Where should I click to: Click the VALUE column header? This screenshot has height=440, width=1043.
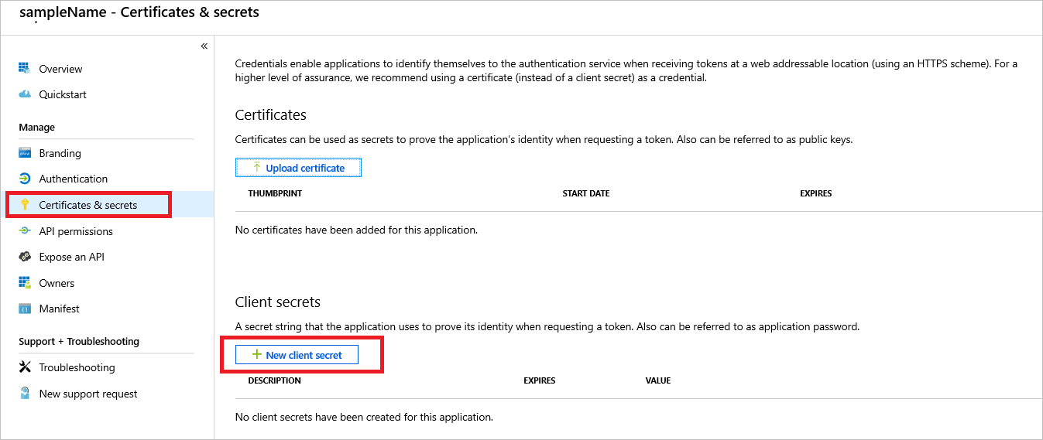[658, 380]
